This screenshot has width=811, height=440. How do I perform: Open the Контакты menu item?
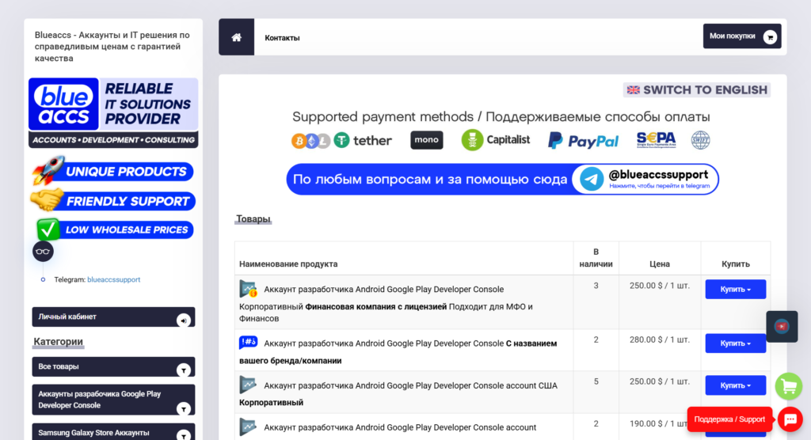(282, 38)
